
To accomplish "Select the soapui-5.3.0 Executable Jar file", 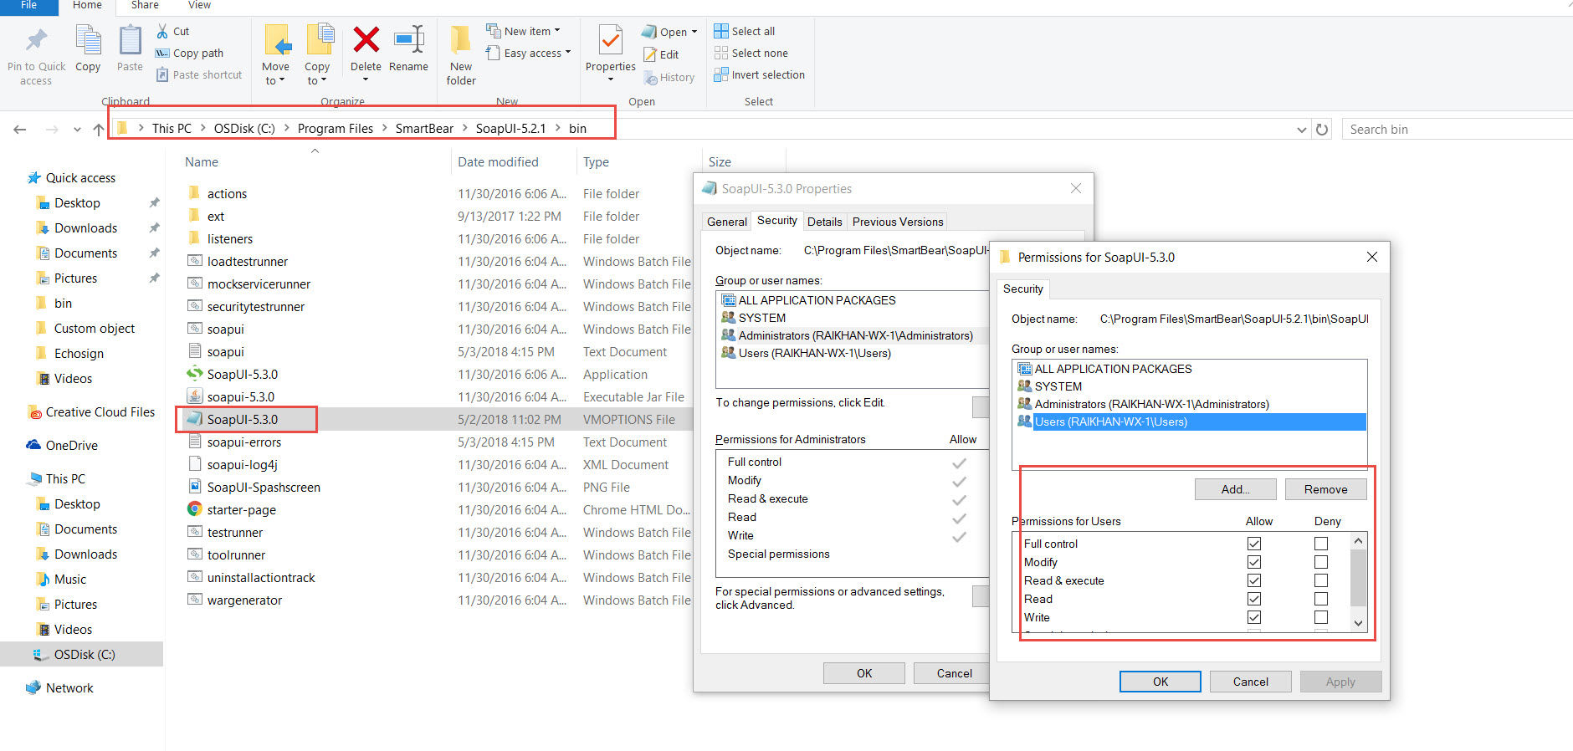I will tap(241, 397).
